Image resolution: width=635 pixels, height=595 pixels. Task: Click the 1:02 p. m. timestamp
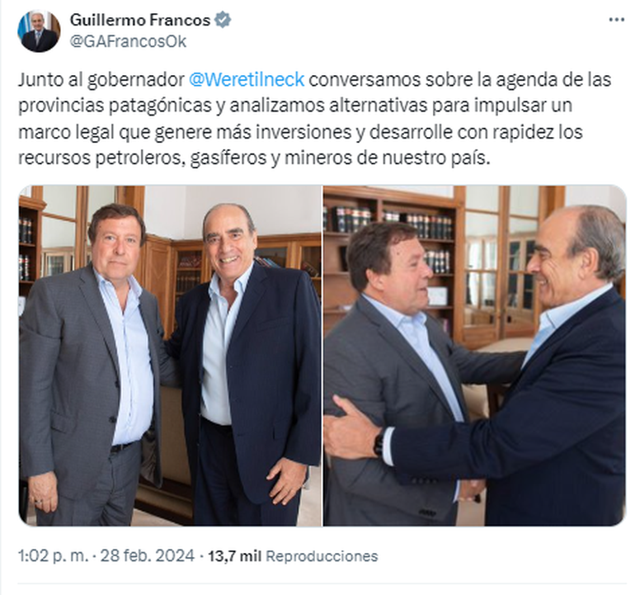pos(53,555)
